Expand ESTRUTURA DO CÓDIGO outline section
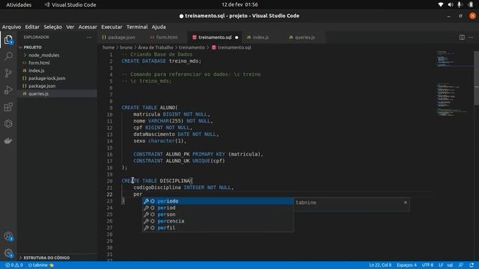The width and height of the screenshot is (479, 269). tap(46, 258)
